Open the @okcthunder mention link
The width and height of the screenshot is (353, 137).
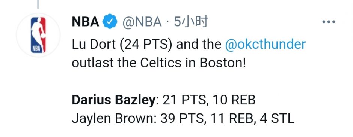tap(266, 45)
